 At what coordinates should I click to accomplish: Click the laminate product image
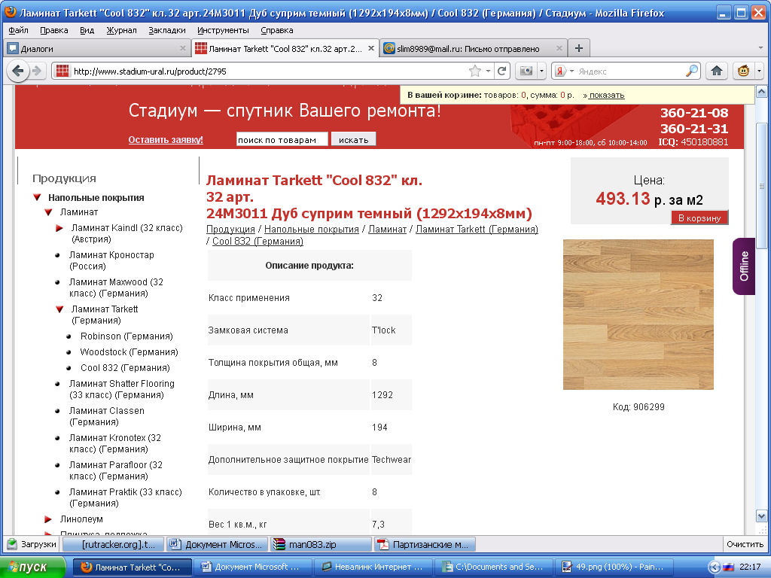(x=638, y=315)
